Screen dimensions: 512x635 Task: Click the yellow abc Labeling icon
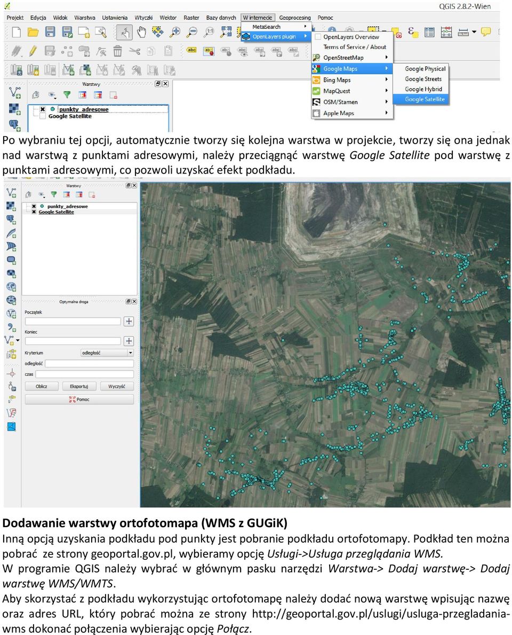tap(191, 50)
